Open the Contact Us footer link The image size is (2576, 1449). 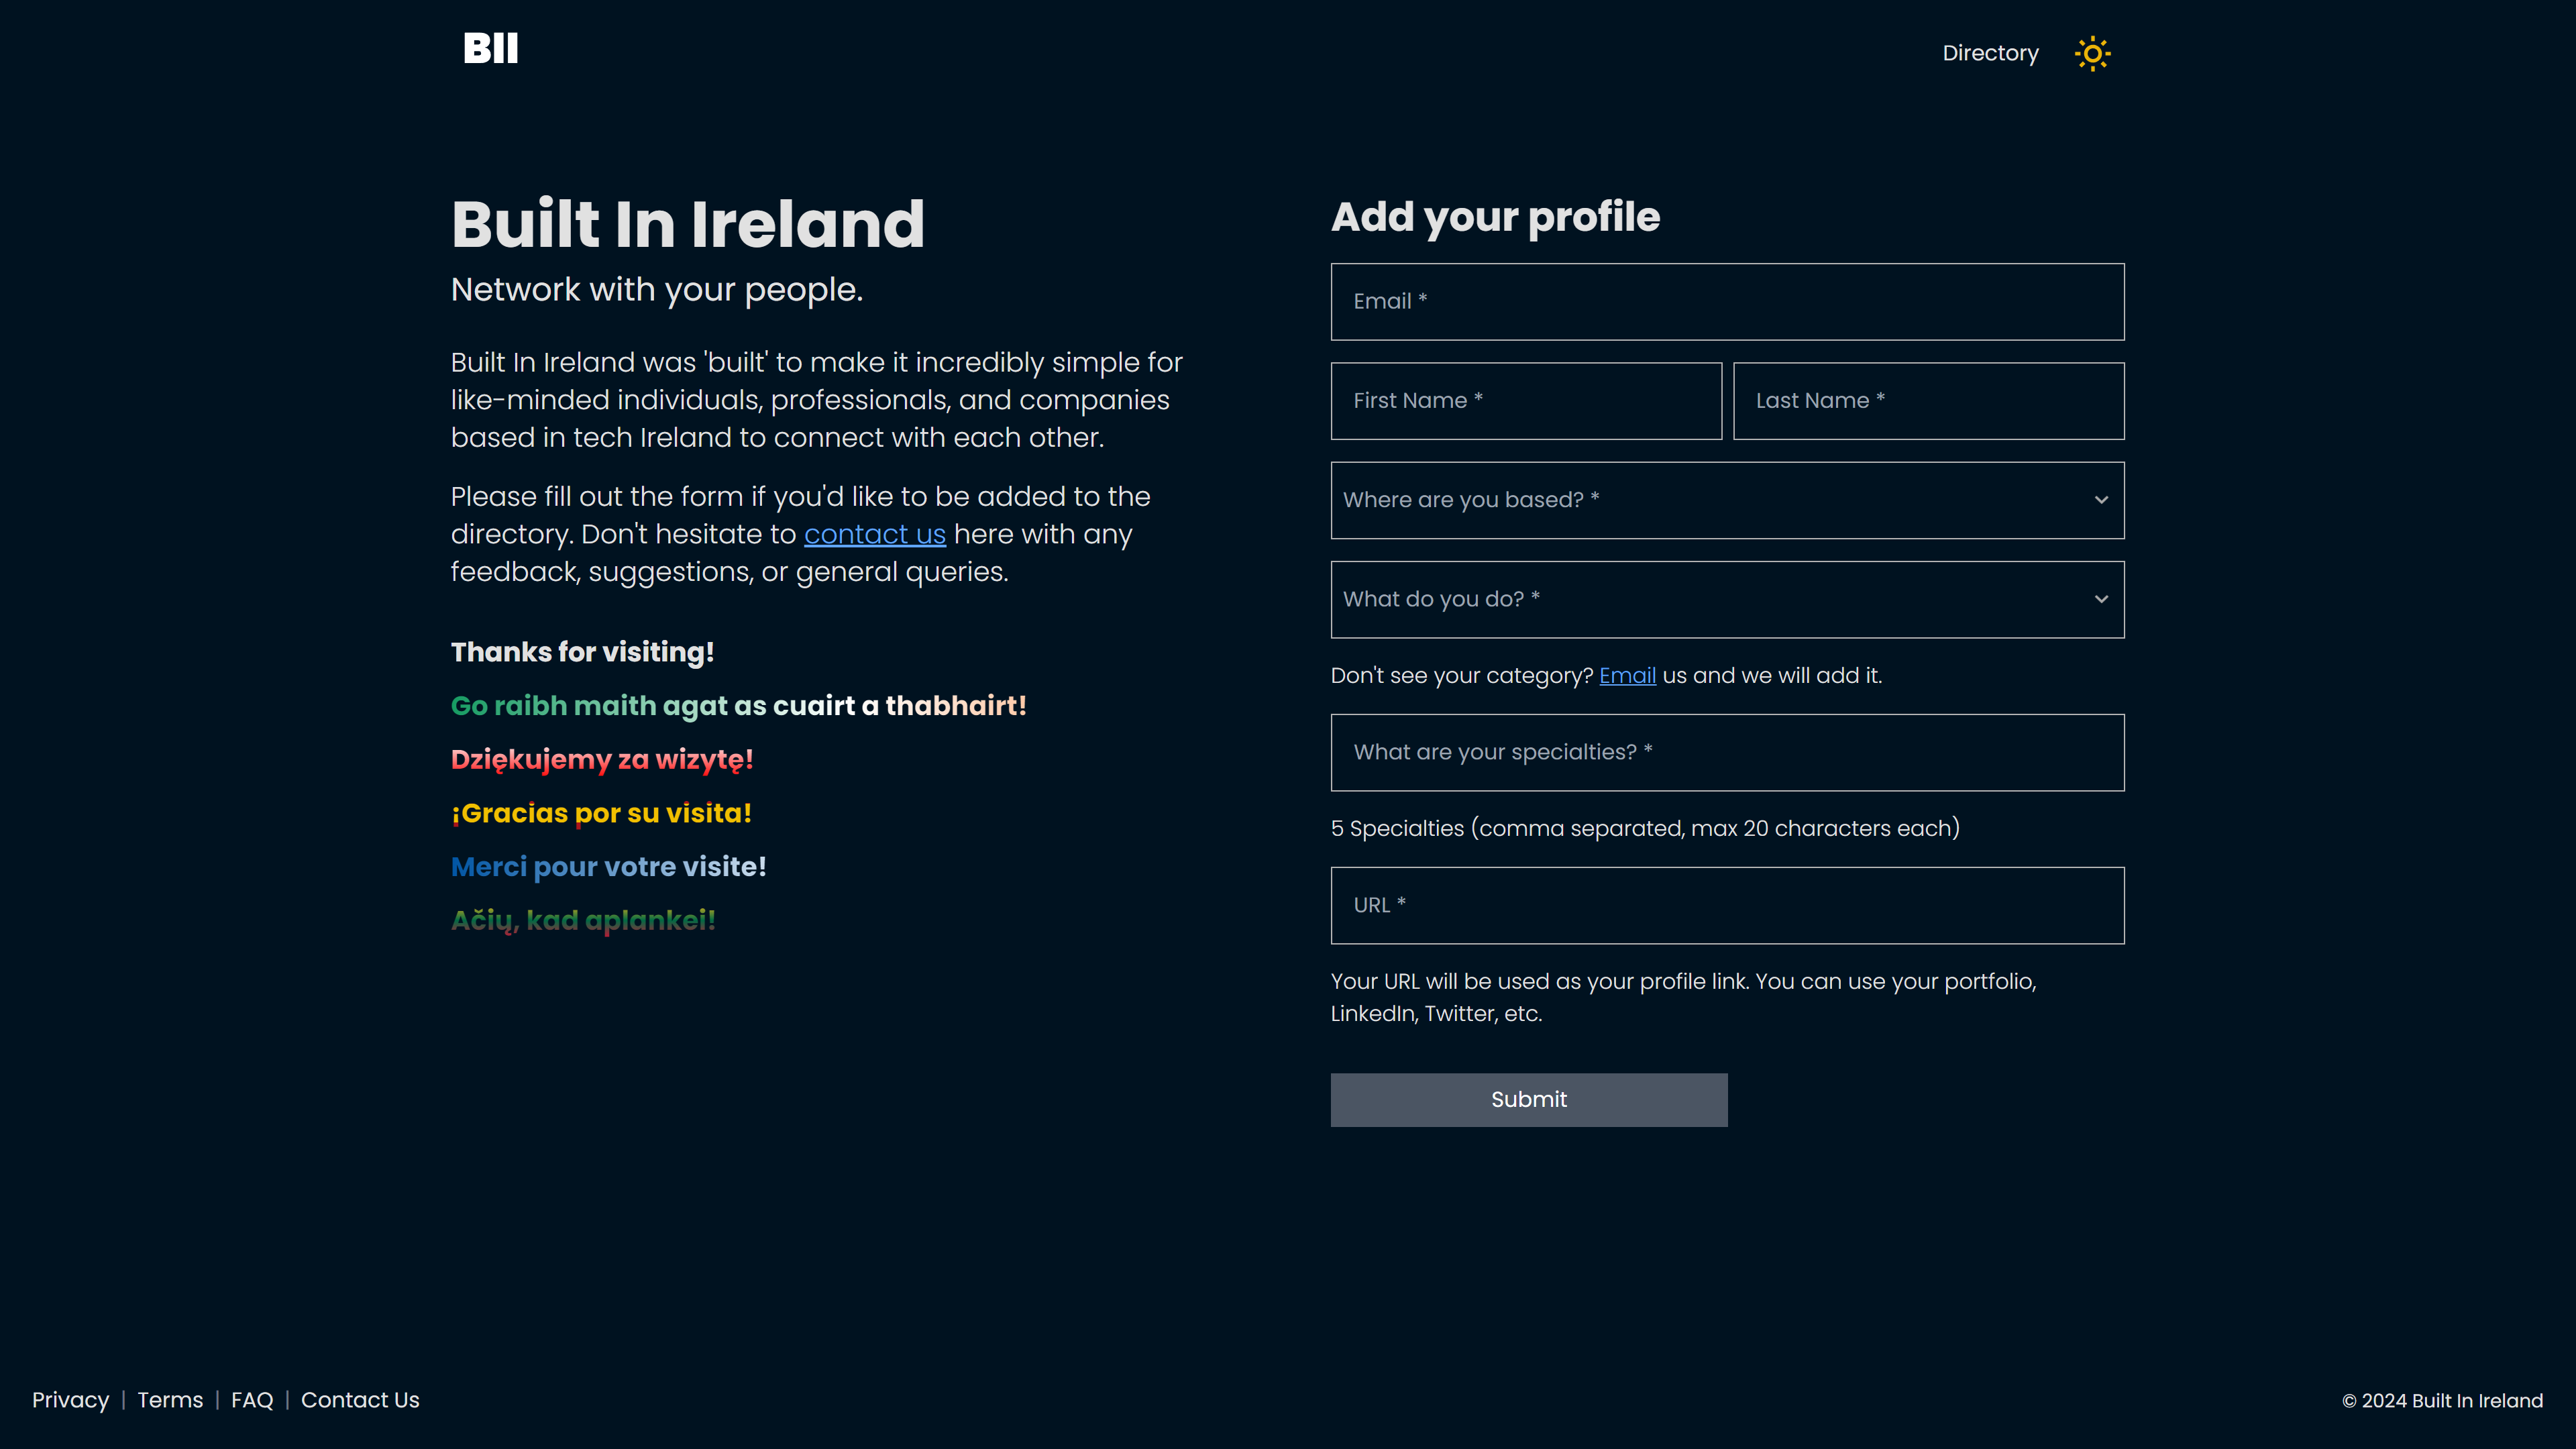click(360, 1399)
